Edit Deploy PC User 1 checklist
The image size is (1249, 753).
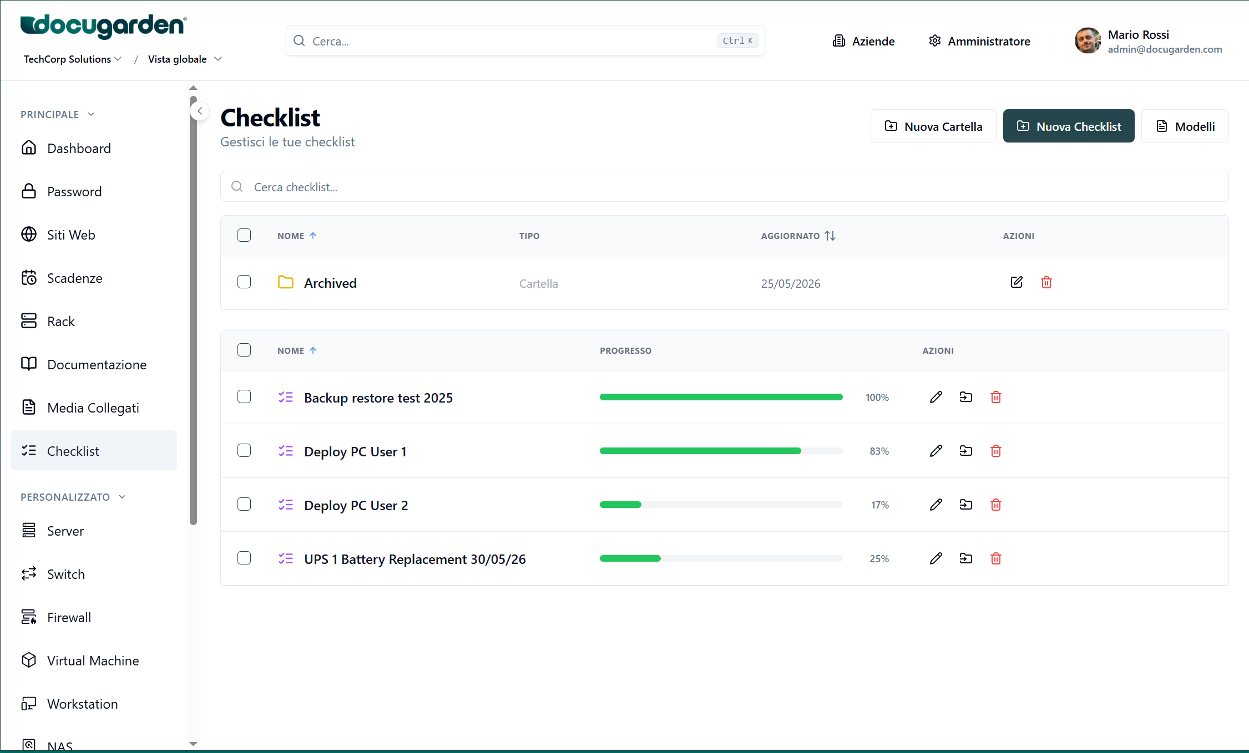point(936,451)
